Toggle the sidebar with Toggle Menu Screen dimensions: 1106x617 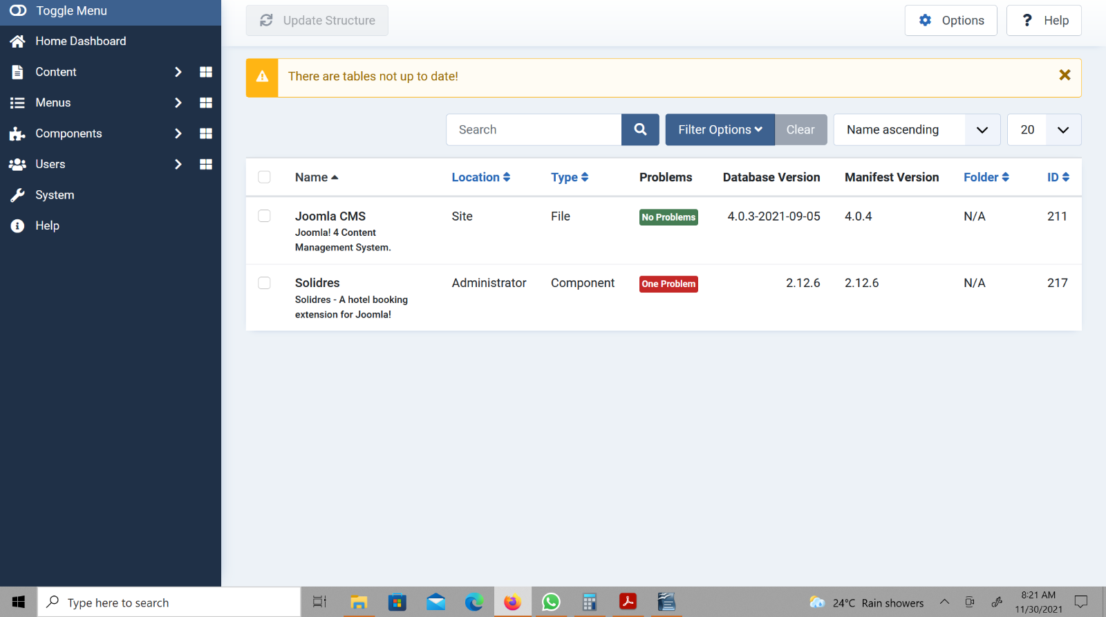pos(59,11)
